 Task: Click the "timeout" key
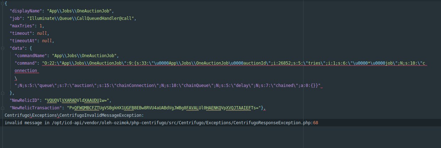21,33
